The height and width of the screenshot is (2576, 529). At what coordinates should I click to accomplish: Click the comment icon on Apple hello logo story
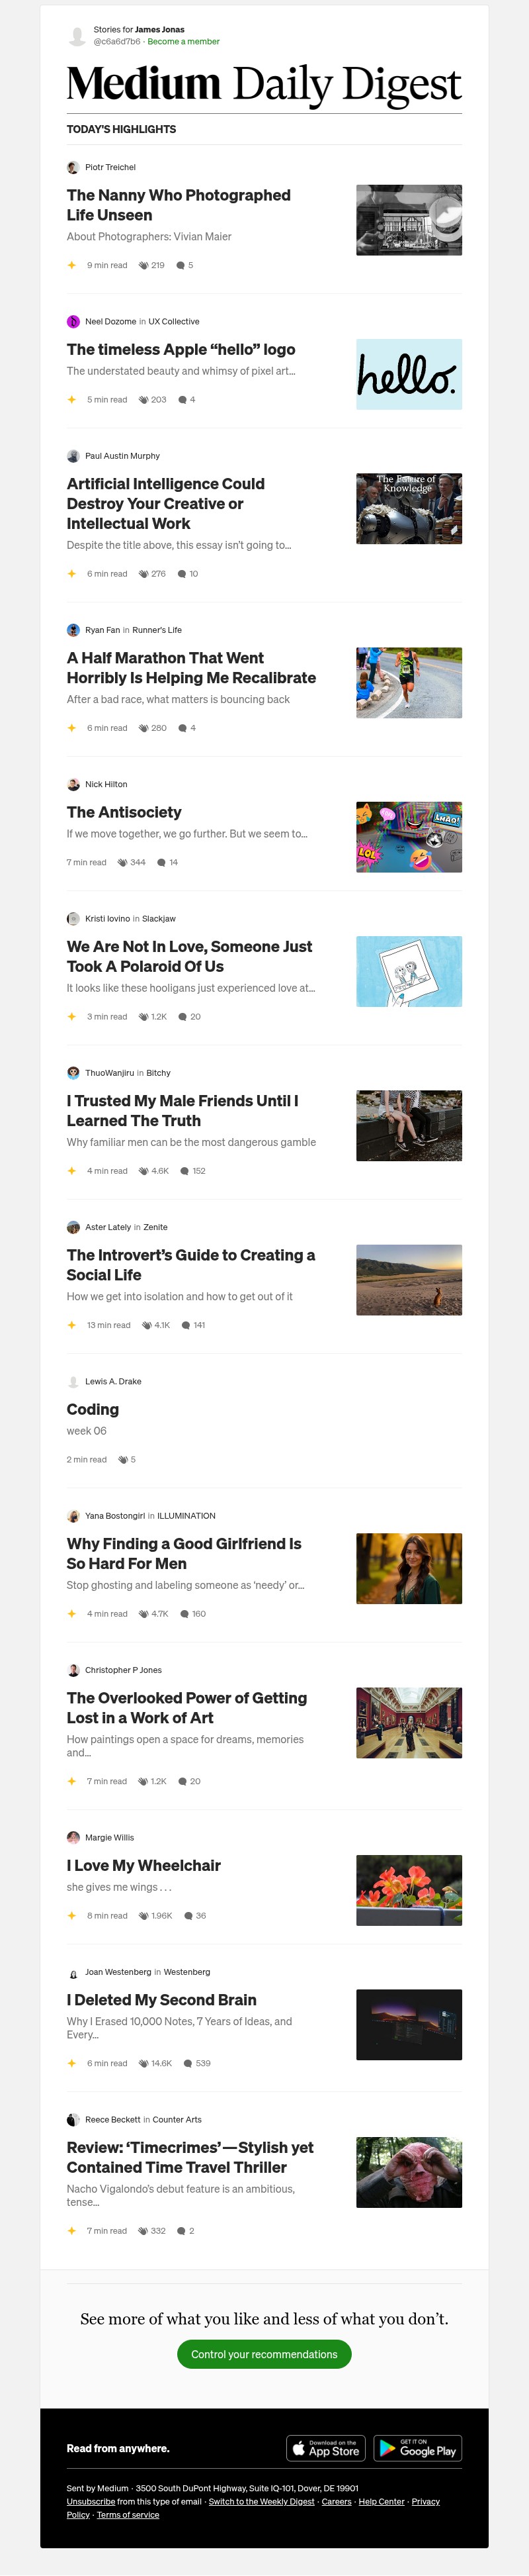[183, 399]
